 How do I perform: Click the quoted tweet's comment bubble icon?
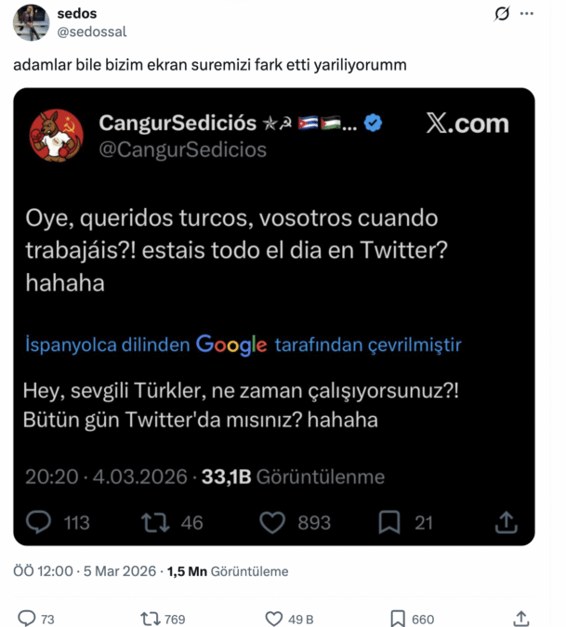(x=38, y=523)
